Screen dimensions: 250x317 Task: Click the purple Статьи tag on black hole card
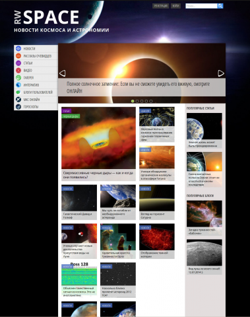[66, 111]
